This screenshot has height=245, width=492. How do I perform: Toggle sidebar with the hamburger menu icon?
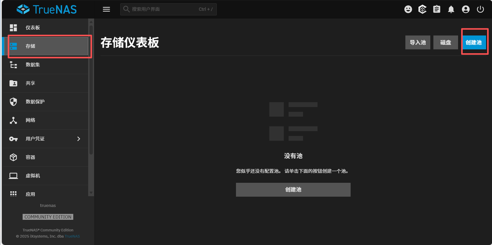click(x=106, y=10)
